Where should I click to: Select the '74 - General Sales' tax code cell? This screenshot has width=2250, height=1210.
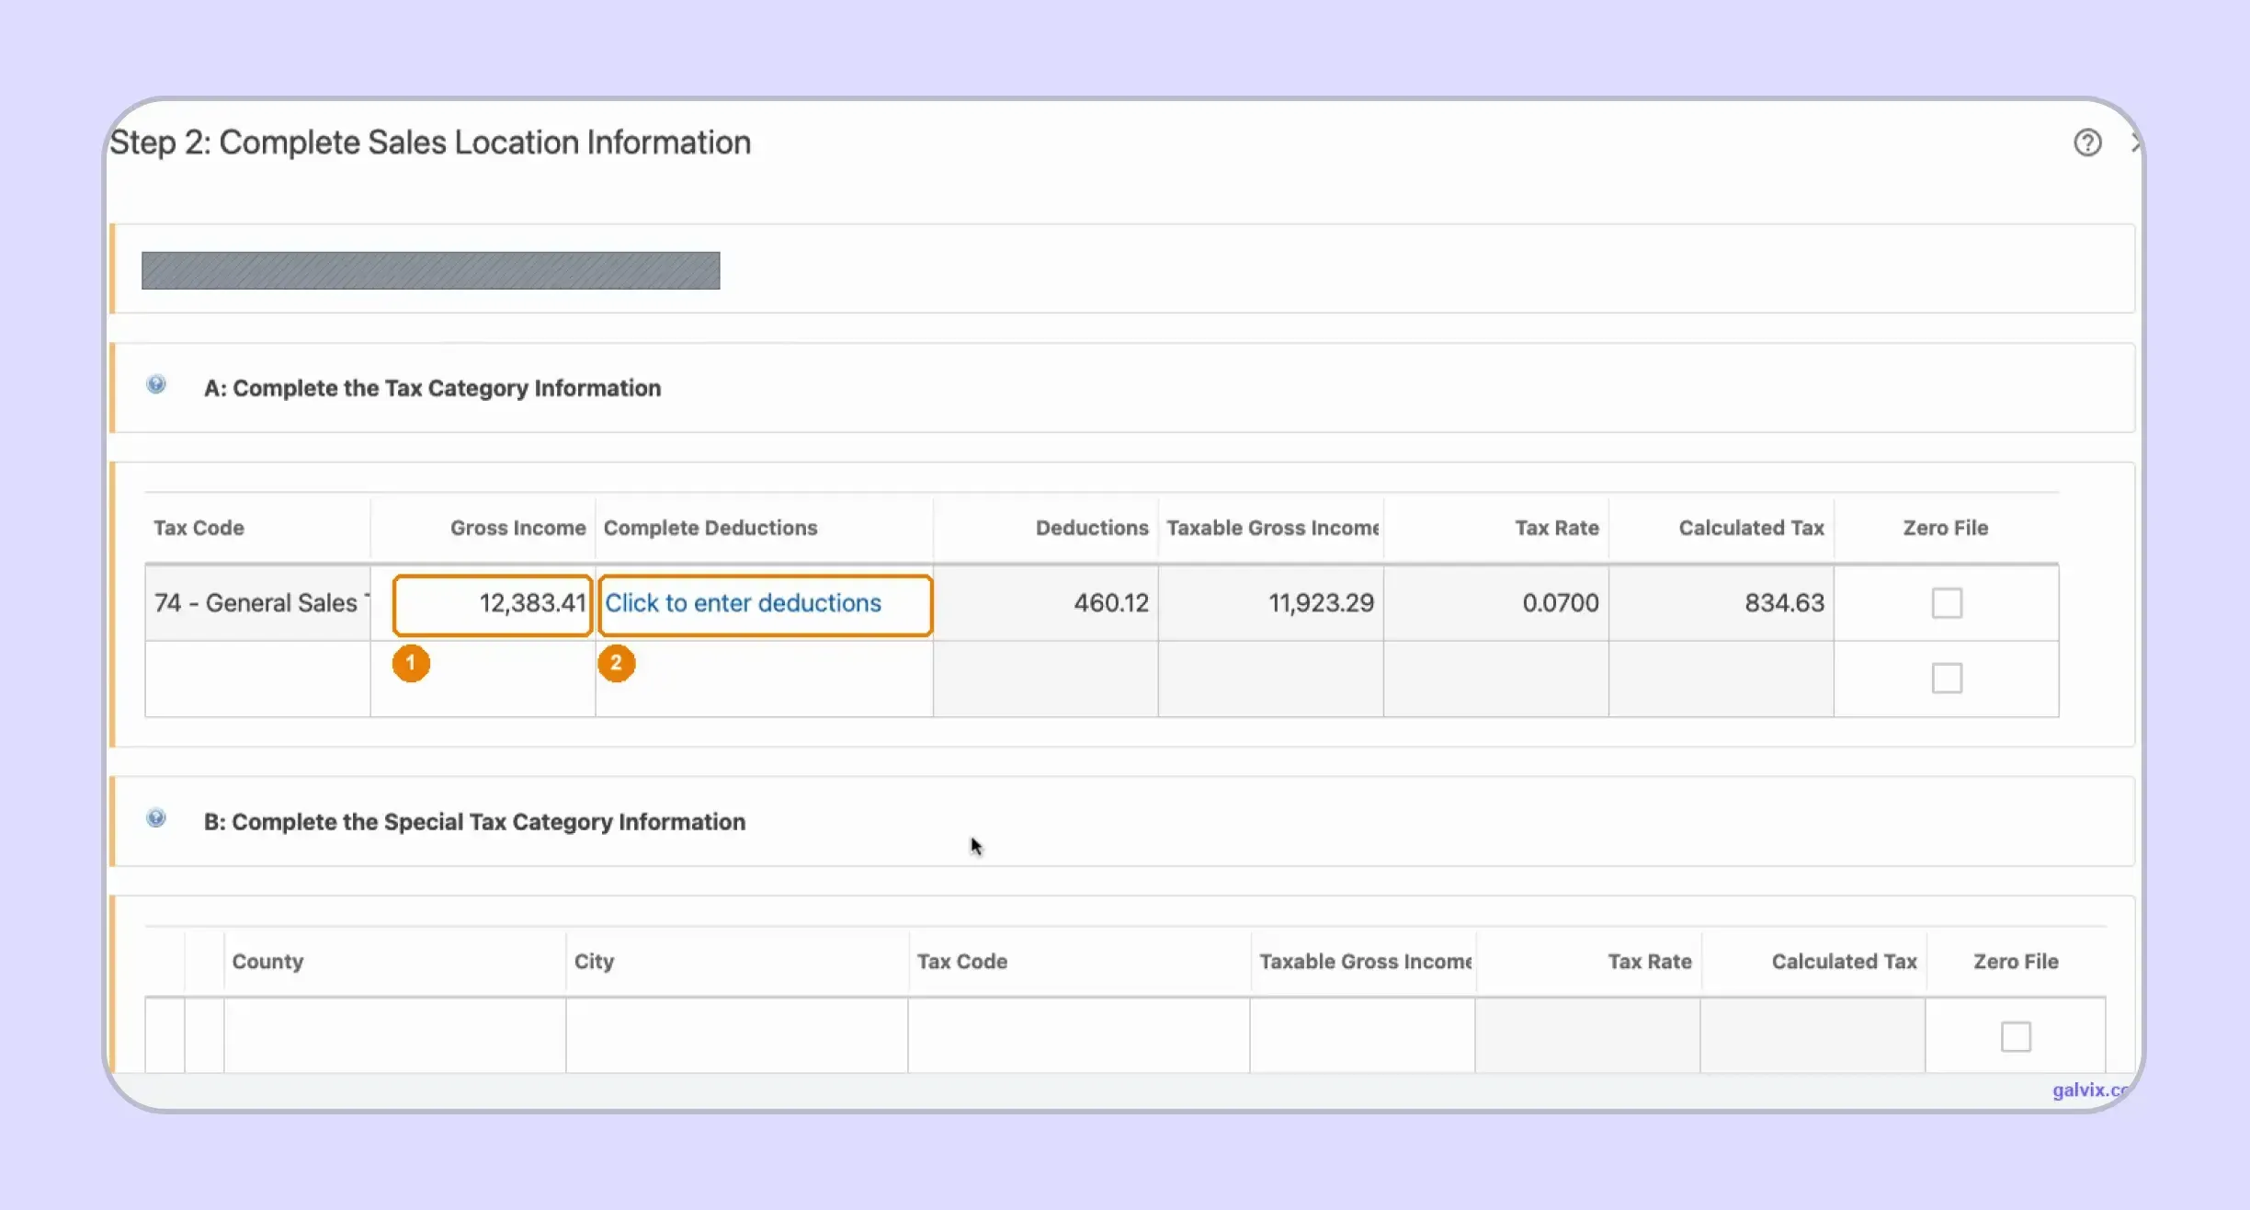258,603
